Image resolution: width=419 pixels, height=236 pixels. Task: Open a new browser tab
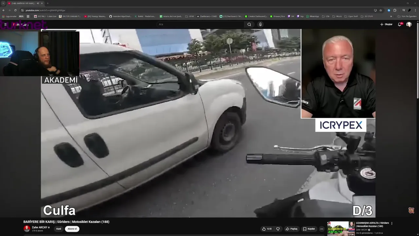48,3
